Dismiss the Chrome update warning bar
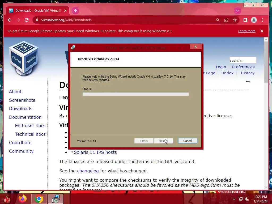The image size is (272, 204). [x=262, y=31]
